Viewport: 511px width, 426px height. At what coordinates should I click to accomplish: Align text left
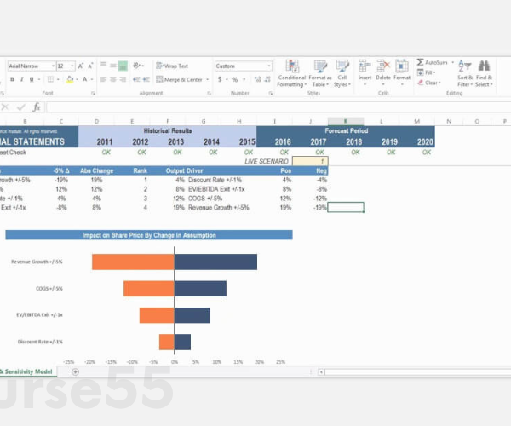pos(104,79)
